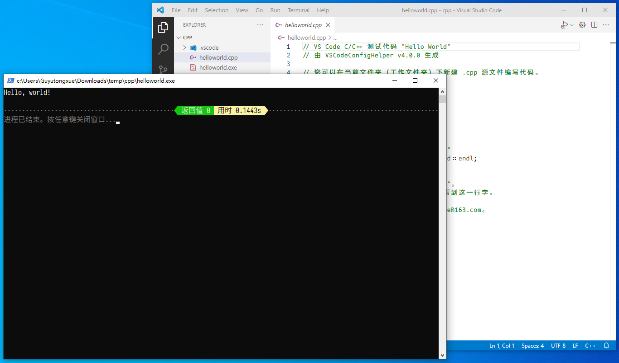The image size is (619, 363).
Task: Click the gear icon in editor toolbar
Action: [x=582, y=25]
